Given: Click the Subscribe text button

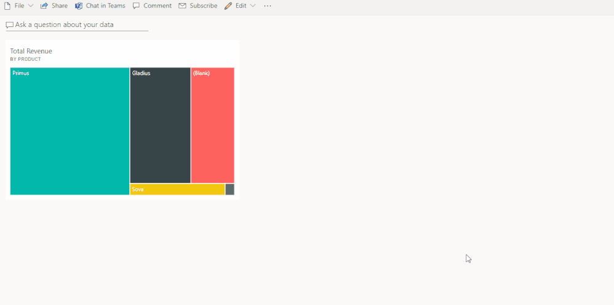Looking at the screenshot, I should pyautogui.click(x=203, y=6).
